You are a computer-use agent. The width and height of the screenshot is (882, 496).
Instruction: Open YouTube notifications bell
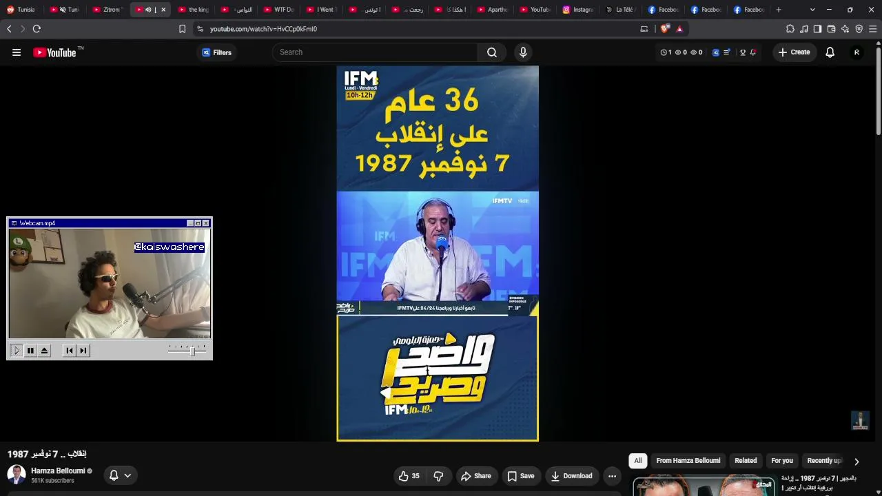[x=830, y=52]
